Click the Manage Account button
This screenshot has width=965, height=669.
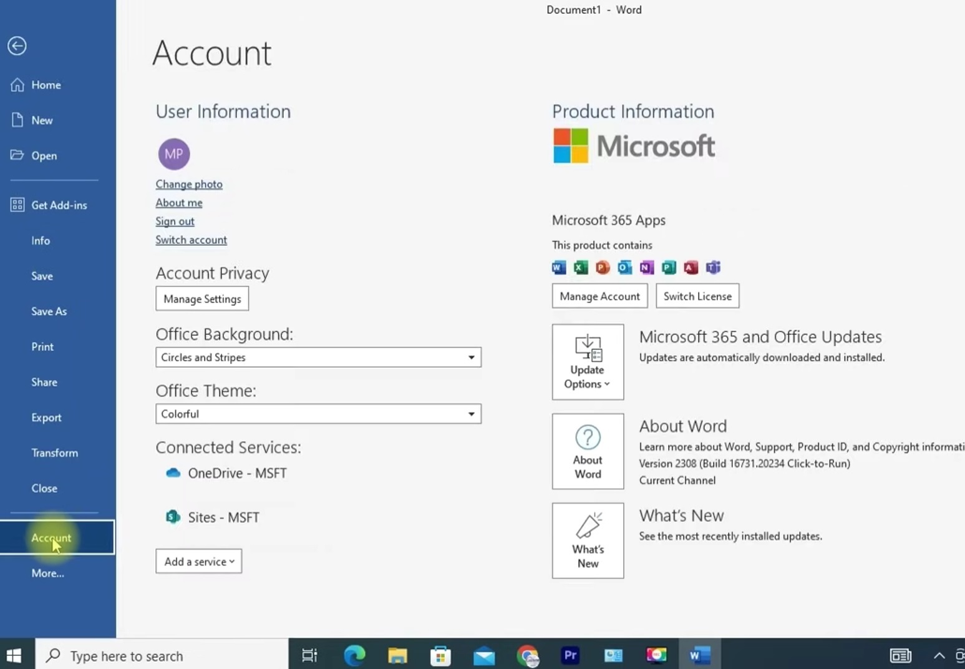[599, 296]
